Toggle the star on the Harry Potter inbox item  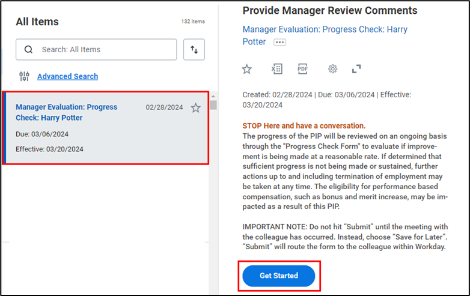(x=195, y=108)
